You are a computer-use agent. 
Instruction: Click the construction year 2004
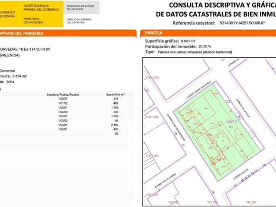[10, 82]
